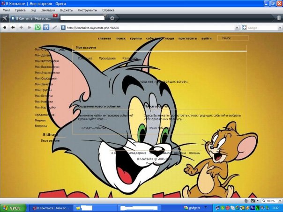Screen dimensions: 283x212
Task: Expand the address bar history dropdown
Action: (x=237, y=28)
